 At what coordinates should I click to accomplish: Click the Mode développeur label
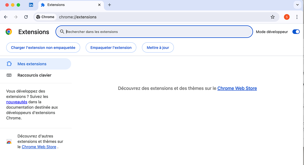click(272, 32)
